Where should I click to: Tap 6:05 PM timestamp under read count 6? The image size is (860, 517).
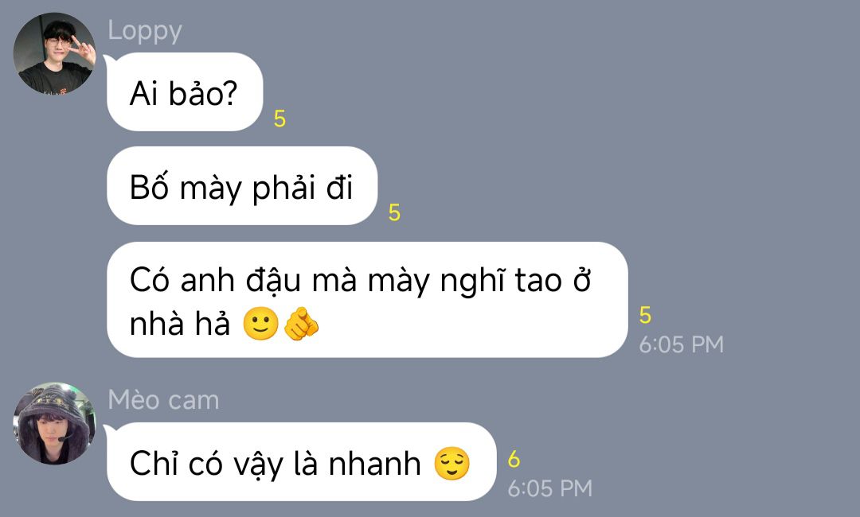tap(550, 488)
